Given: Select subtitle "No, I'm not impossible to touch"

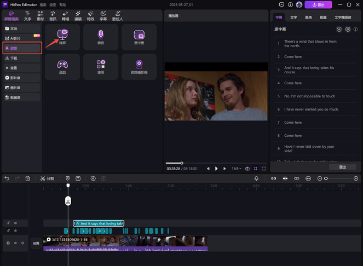Looking at the screenshot, I should (316, 96).
